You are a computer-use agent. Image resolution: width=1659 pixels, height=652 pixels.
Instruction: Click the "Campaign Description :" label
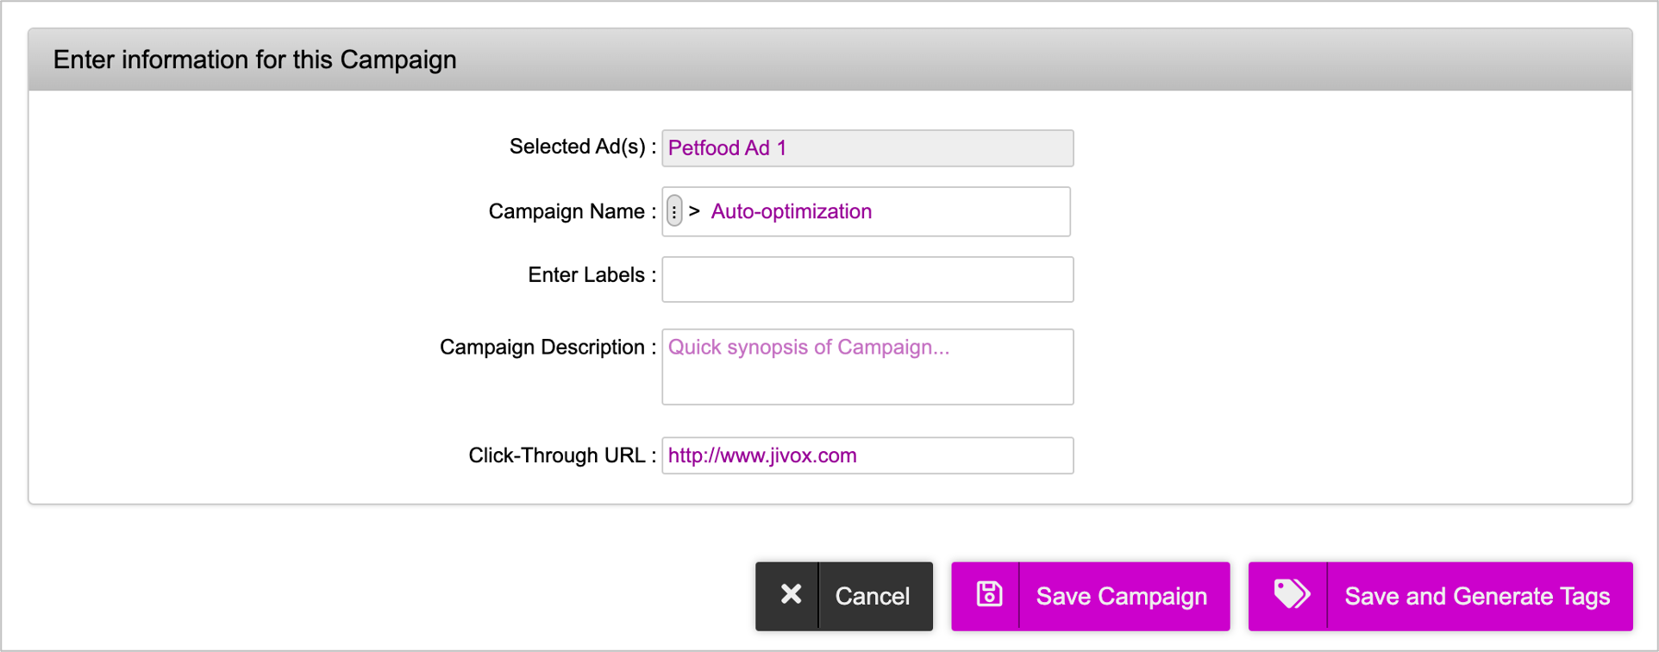pyautogui.click(x=548, y=347)
